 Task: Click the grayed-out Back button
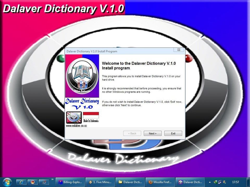click(x=132, y=133)
